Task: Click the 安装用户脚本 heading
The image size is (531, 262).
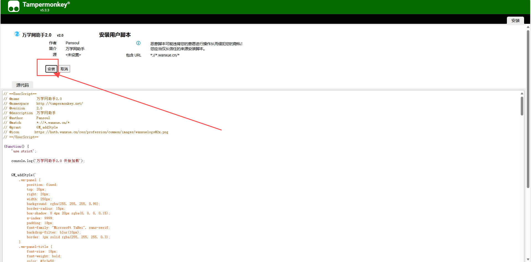Action: 115,35
